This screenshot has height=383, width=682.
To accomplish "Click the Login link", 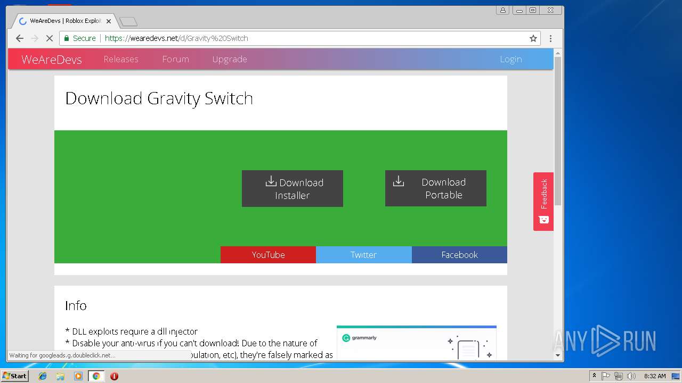I will coord(511,59).
